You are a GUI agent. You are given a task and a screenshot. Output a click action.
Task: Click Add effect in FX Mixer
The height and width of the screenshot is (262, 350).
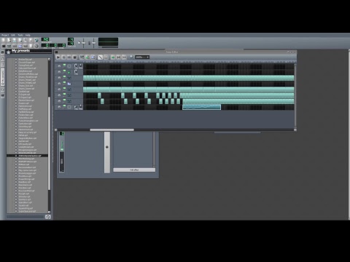click(134, 170)
